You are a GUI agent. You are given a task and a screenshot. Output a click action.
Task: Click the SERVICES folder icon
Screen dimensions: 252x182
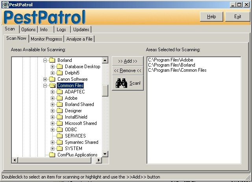coord(59,136)
